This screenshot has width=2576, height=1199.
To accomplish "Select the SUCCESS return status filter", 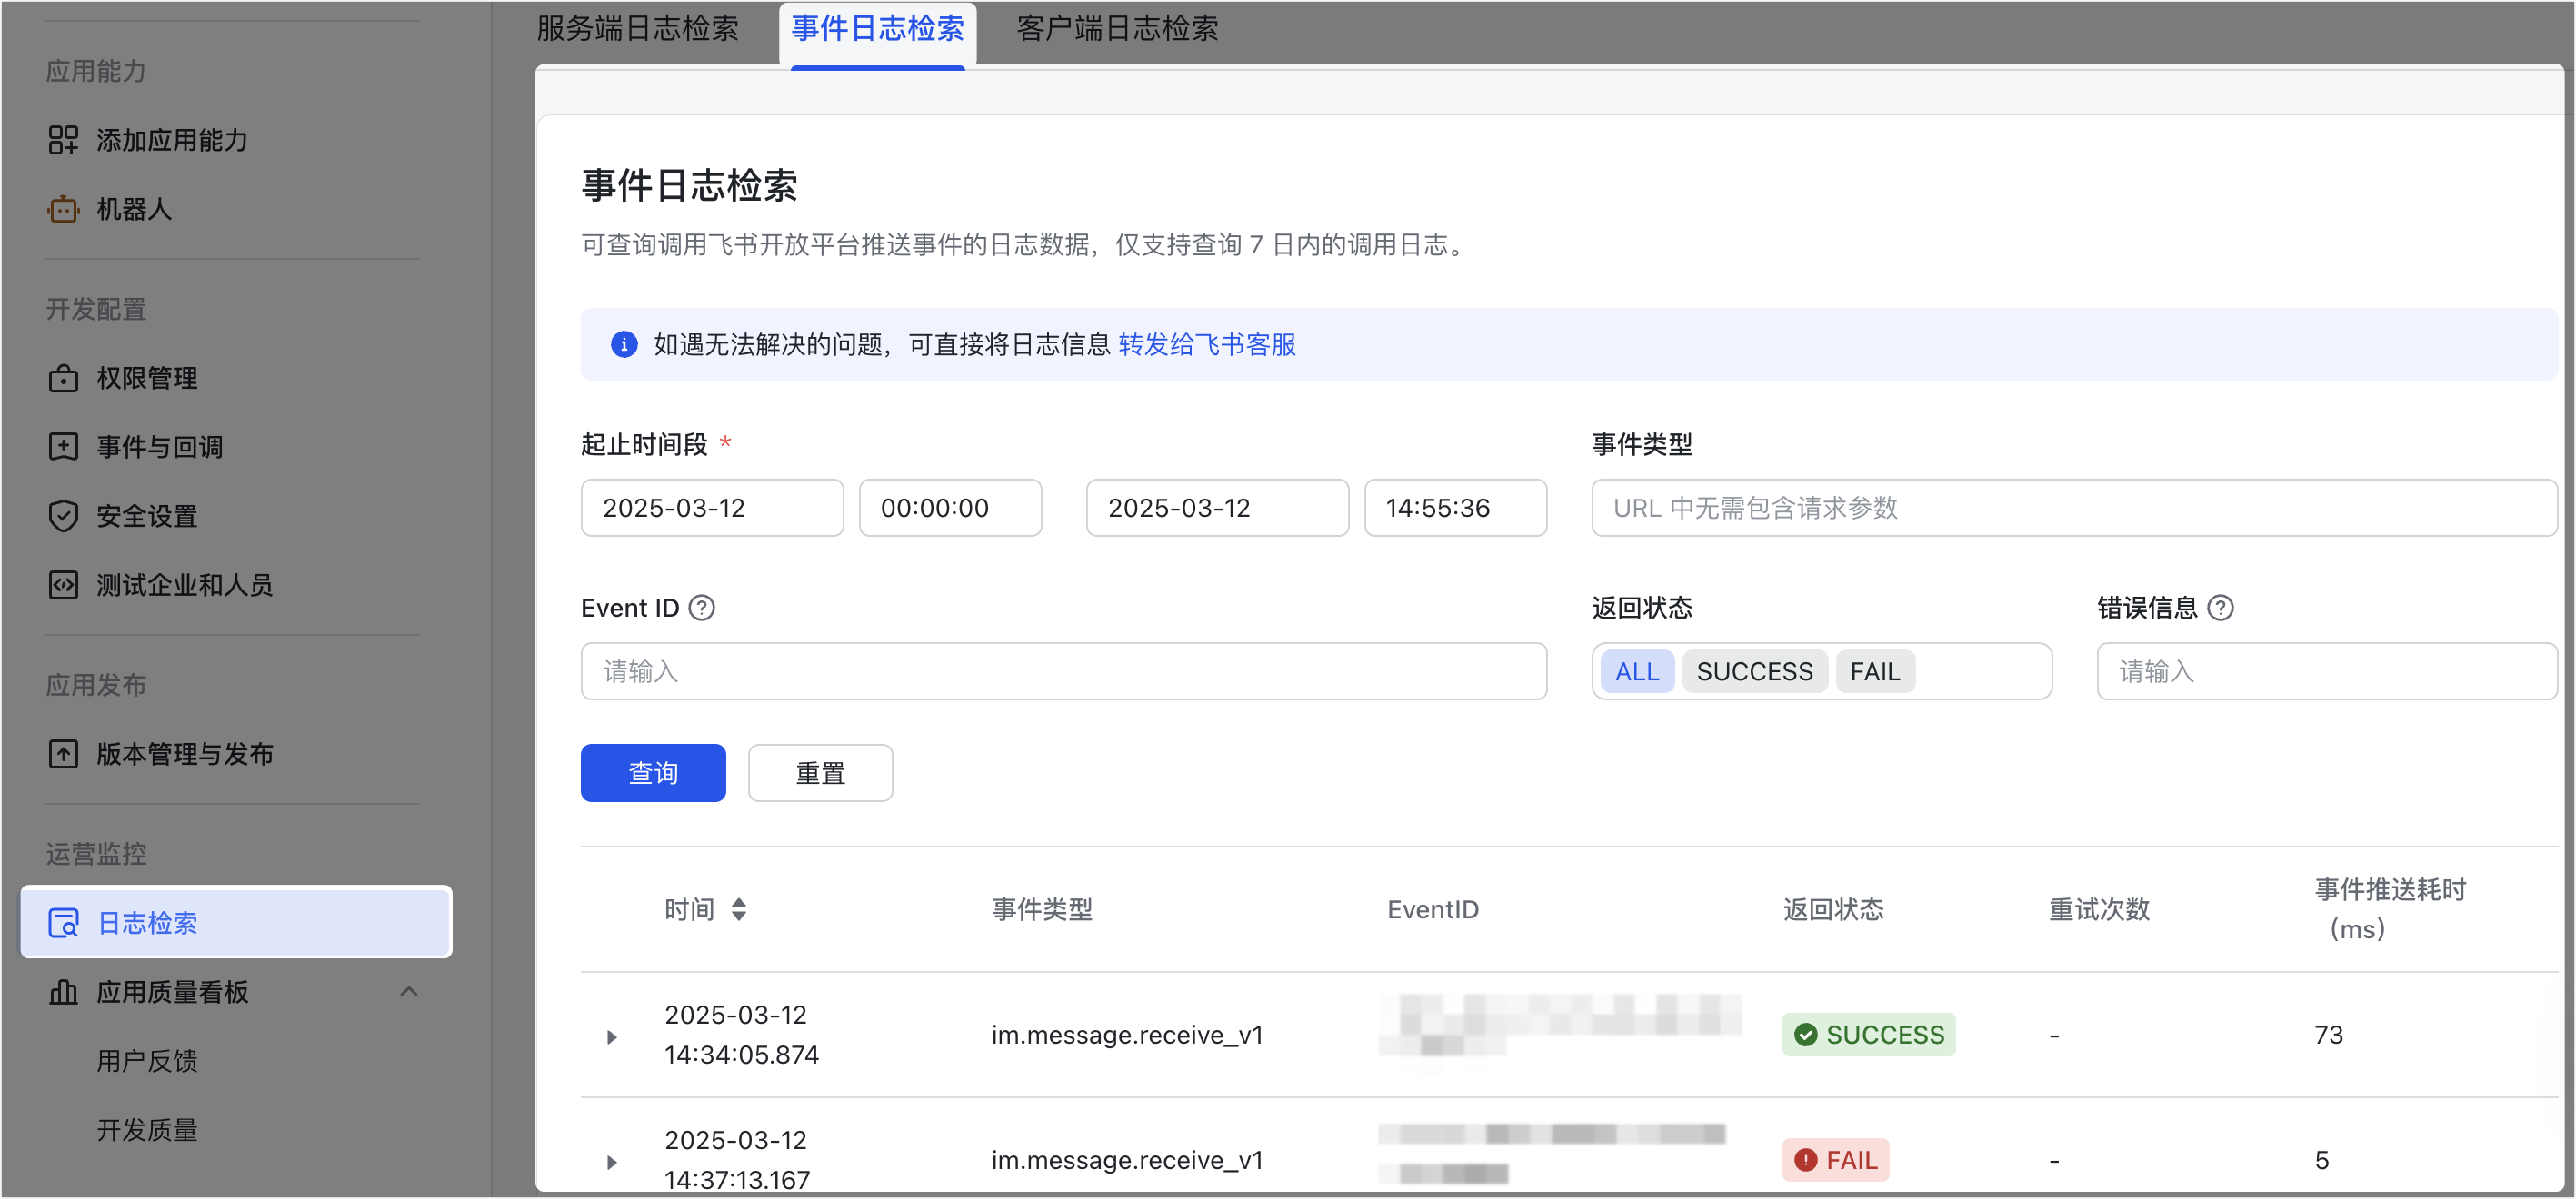I will tap(1754, 671).
